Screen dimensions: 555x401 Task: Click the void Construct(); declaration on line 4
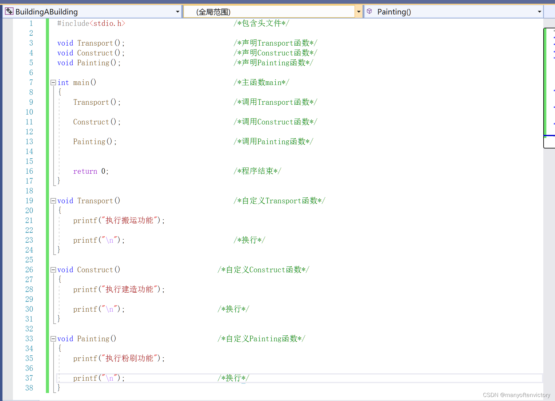pos(91,53)
